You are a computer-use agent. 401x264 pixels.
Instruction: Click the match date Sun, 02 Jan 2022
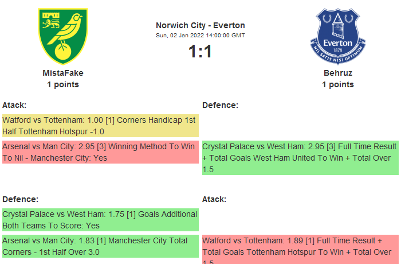click(x=200, y=36)
